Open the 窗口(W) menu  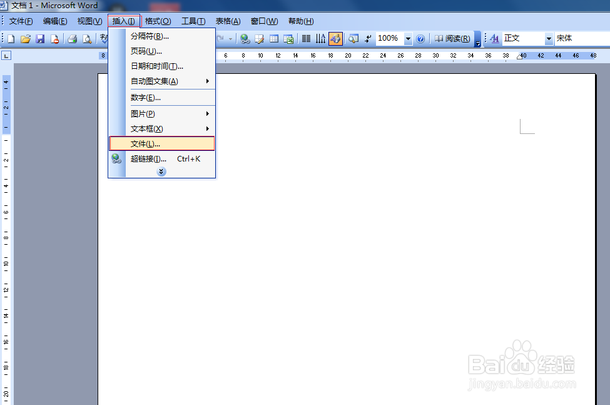pos(264,21)
